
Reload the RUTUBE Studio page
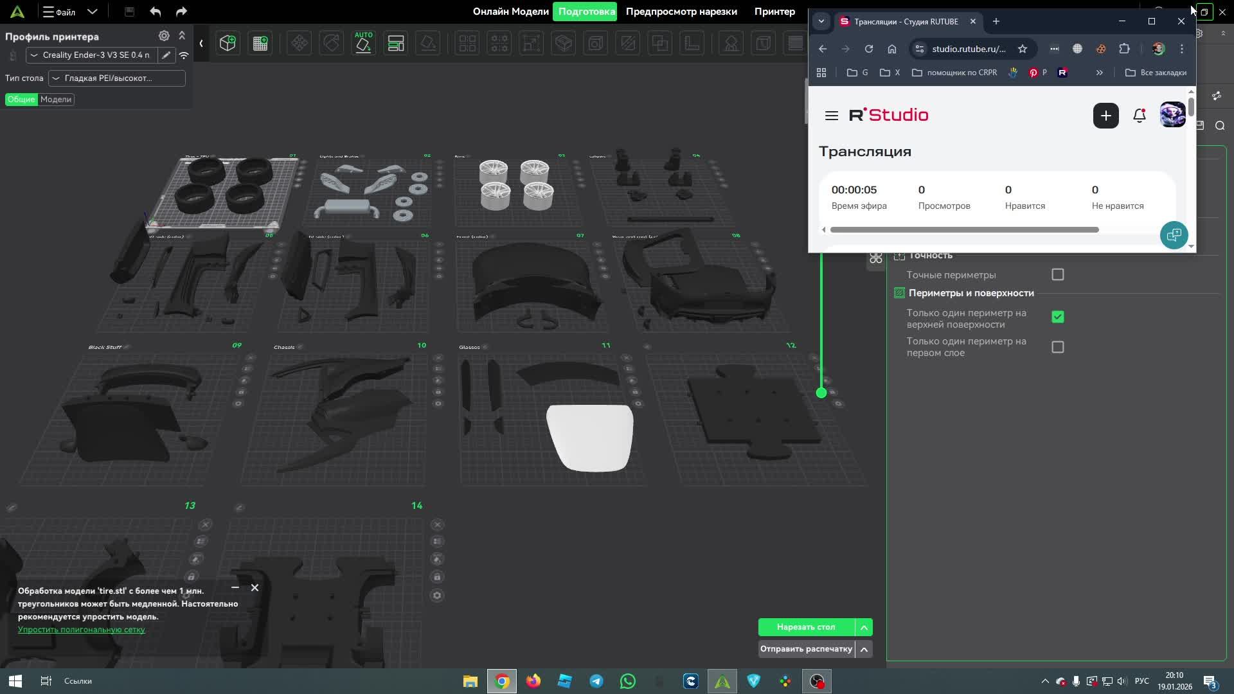pyautogui.click(x=869, y=49)
